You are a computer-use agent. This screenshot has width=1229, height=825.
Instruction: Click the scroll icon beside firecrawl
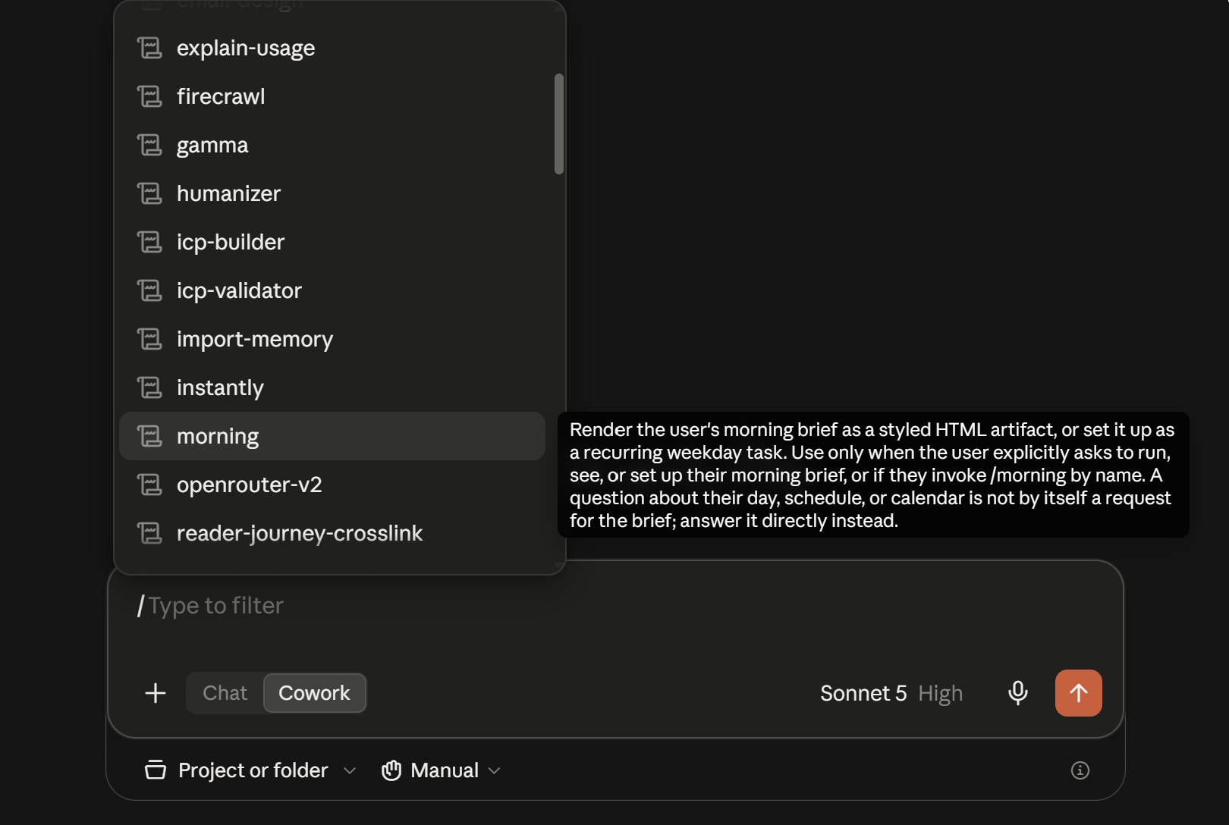(149, 96)
